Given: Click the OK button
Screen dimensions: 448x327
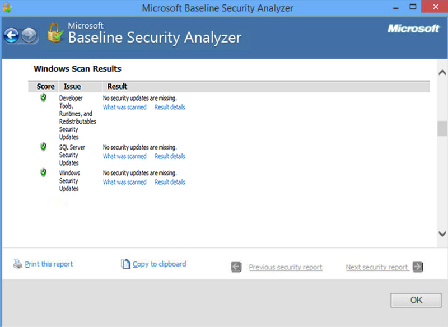Looking at the screenshot, I should coord(416,300).
